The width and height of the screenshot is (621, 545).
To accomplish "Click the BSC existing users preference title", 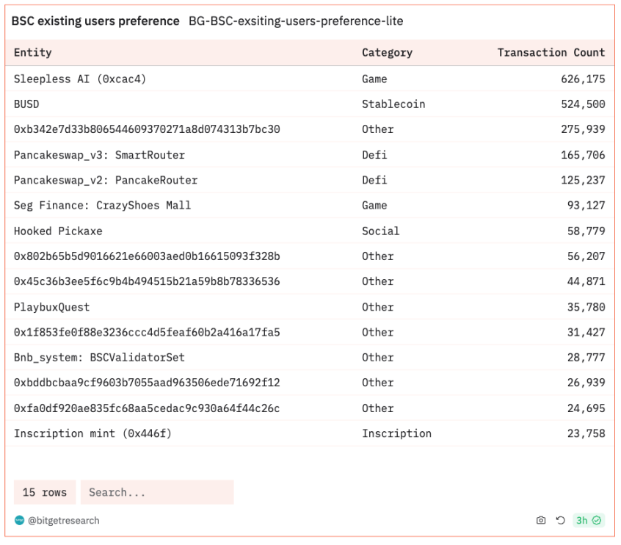I will pos(95,21).
